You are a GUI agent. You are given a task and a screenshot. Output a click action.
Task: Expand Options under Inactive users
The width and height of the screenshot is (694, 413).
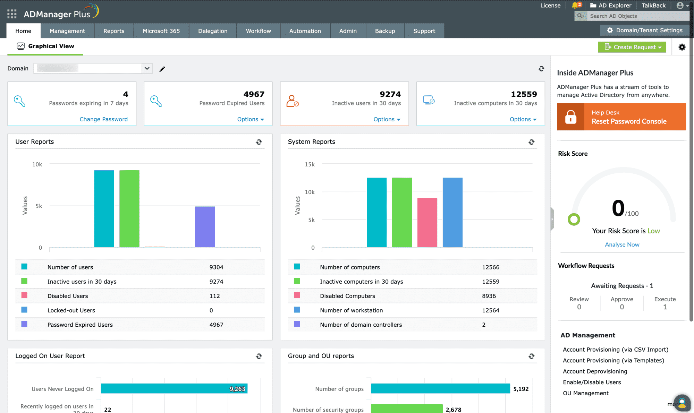click(x=387, y=119)
